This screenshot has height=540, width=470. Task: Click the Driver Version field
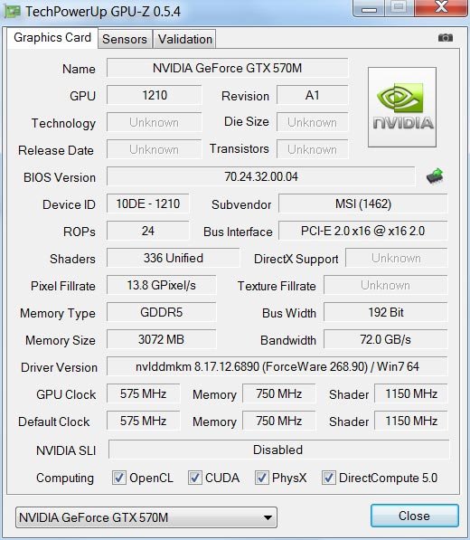[x=277, y=366]
